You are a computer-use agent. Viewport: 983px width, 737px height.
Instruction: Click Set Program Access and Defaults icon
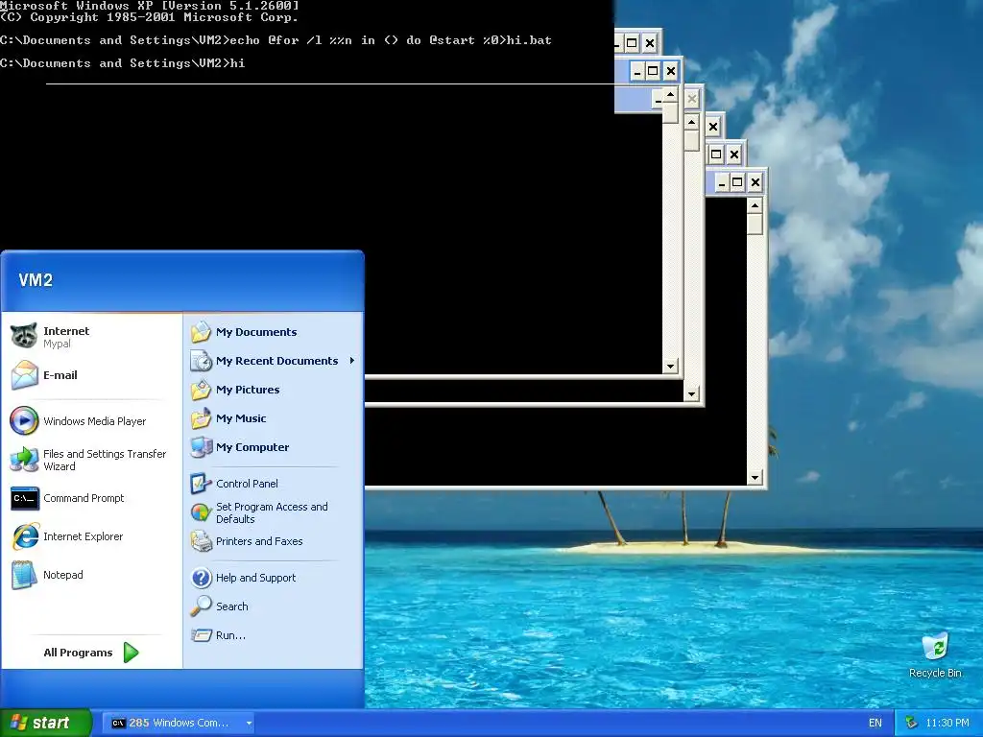[x=202, y=512]
